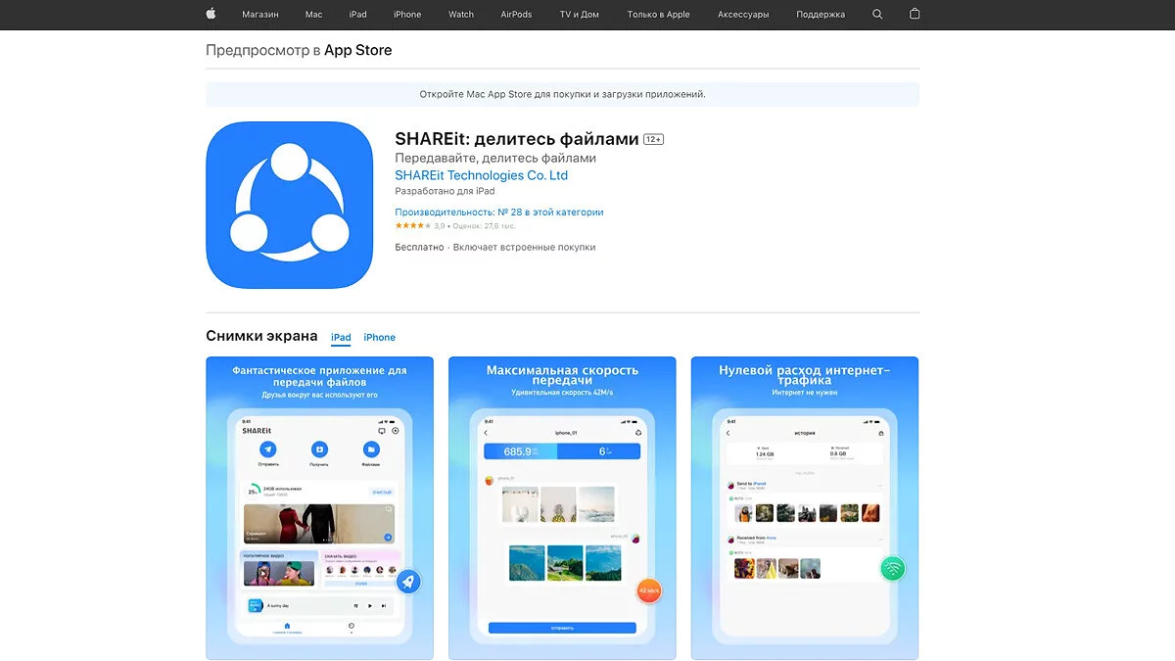Click the Бесплатно price label
This screenshot has width=1175, height=661.
[419, 248]
